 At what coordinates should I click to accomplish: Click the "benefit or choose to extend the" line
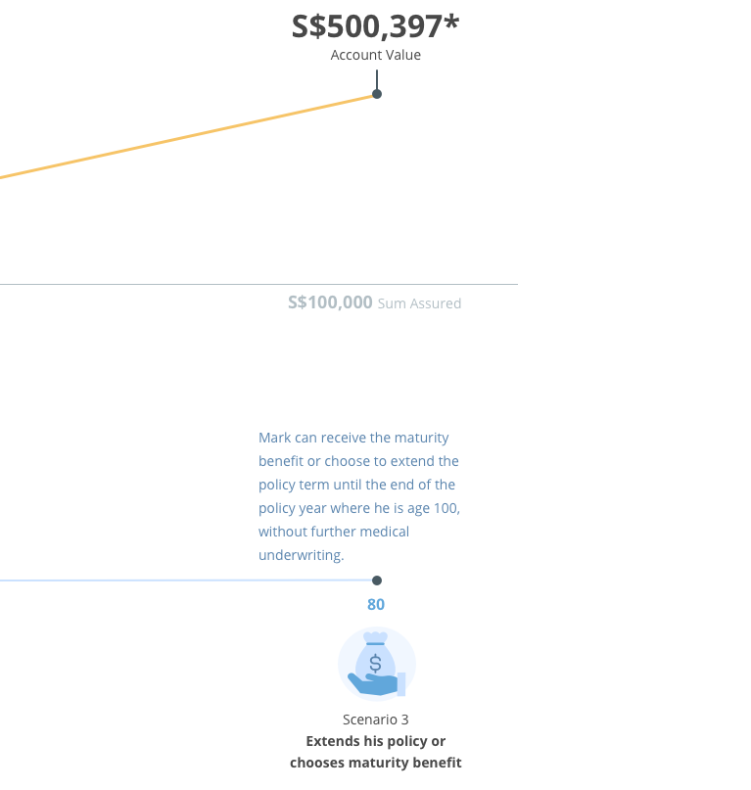coord(358,461)
